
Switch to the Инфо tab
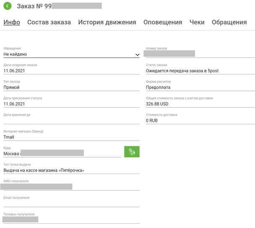click(x=12, y=22)
